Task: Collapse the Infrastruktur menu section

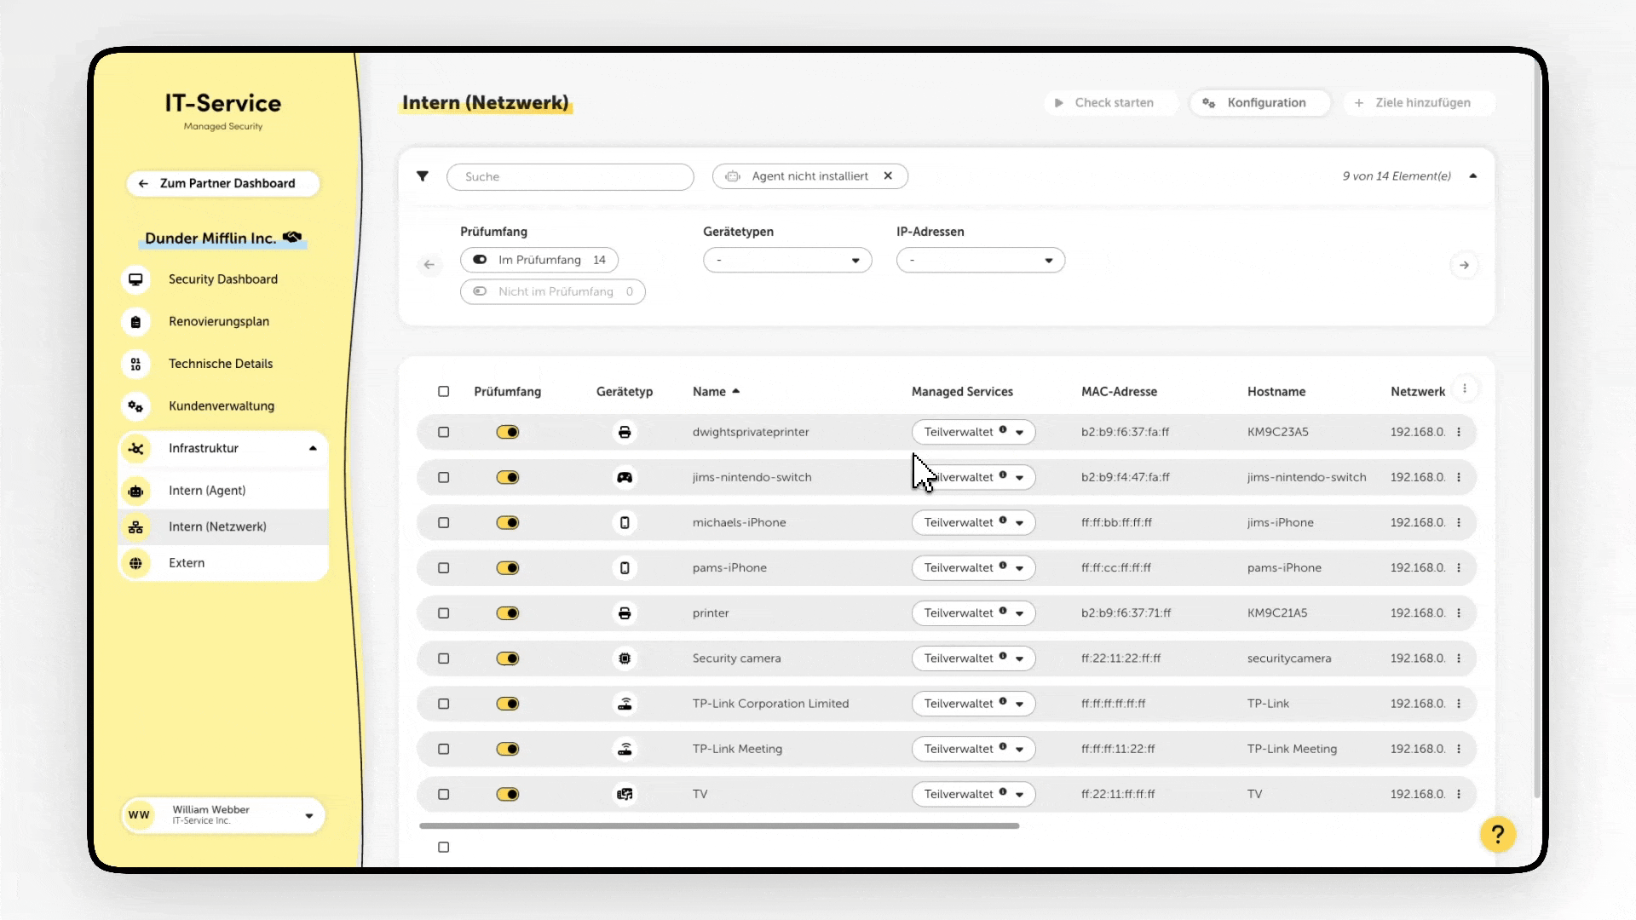Action: (x=313, y=448)
